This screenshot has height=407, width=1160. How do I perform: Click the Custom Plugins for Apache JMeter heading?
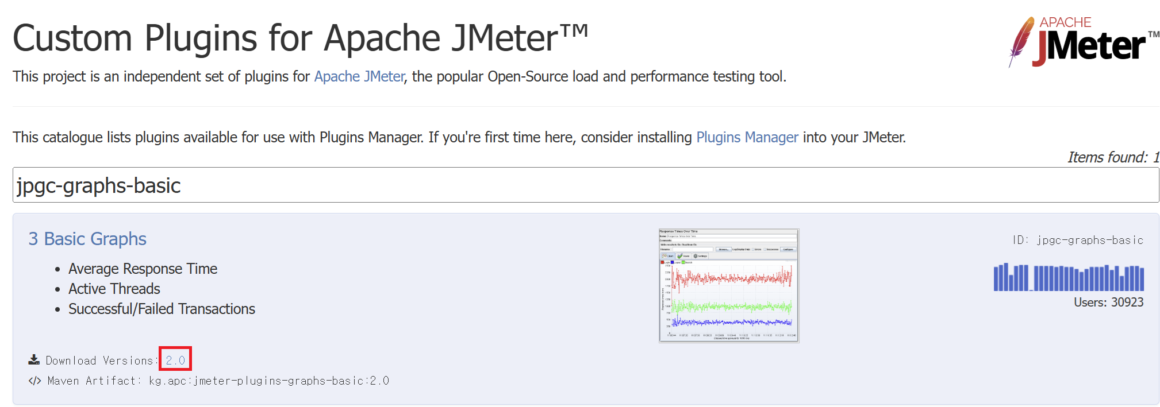click(300, 38)
